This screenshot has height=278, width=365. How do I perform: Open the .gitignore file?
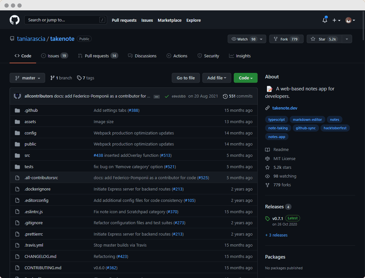coord(34,223)
